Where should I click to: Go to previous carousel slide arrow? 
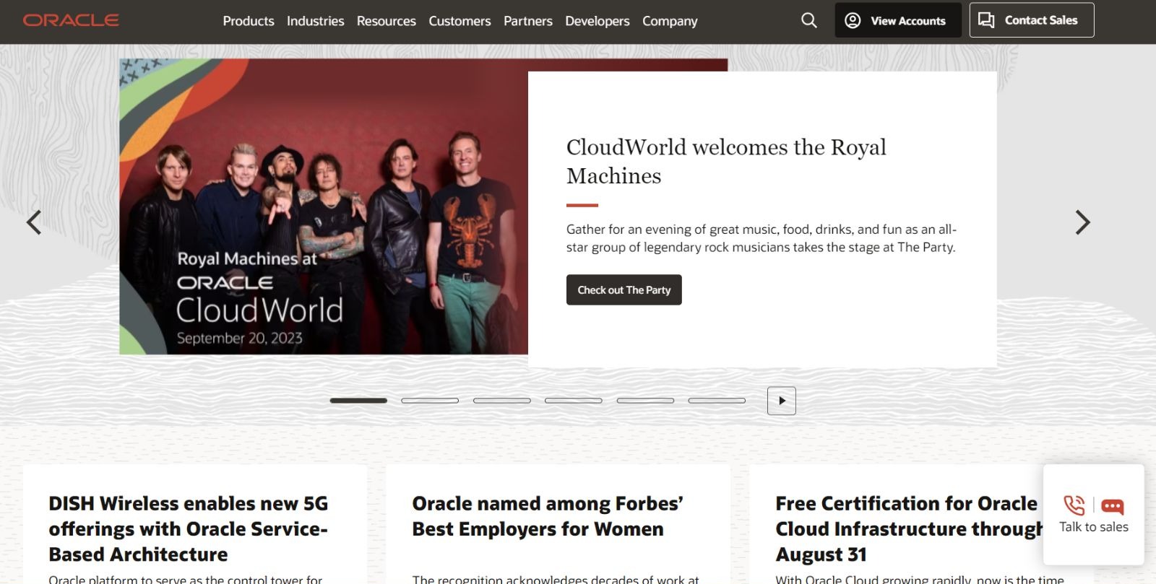click(34, 222)
